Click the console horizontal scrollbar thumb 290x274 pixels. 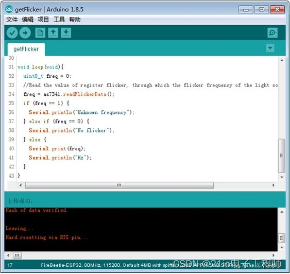coord(17,255)
